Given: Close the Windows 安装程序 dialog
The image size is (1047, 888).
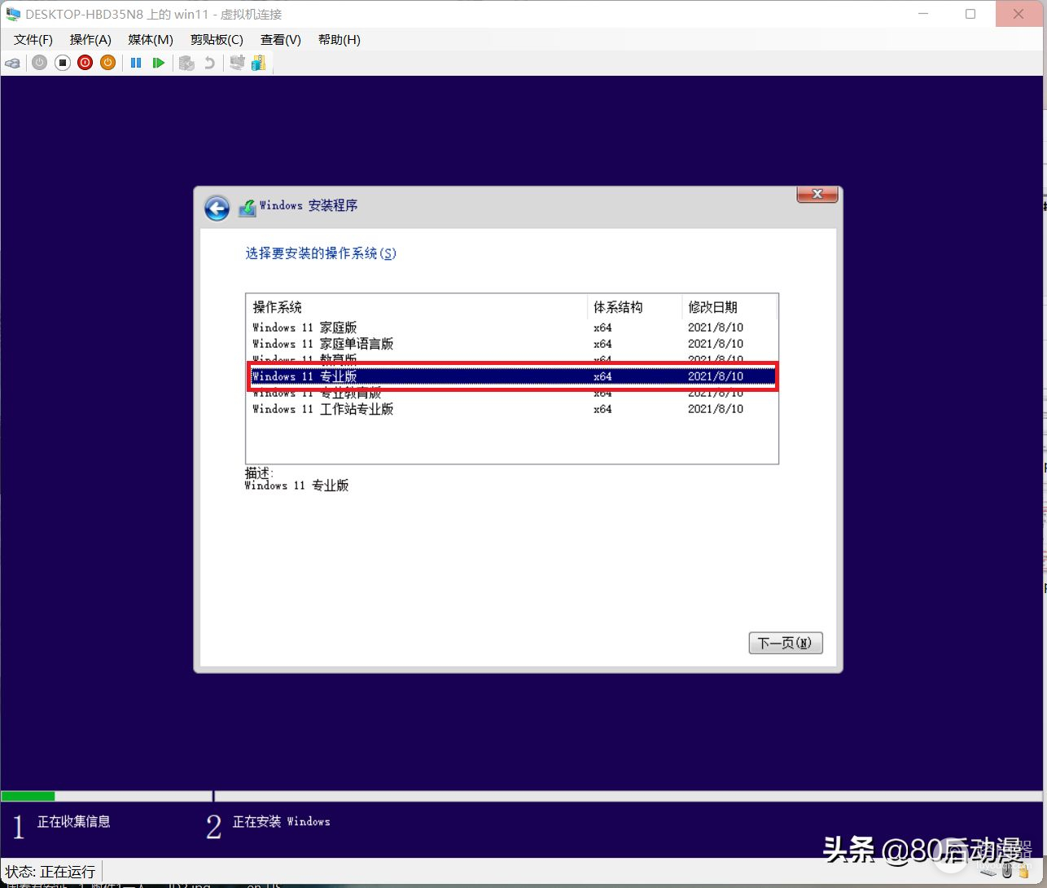Looking at the screenshot, I should [817, 195].
